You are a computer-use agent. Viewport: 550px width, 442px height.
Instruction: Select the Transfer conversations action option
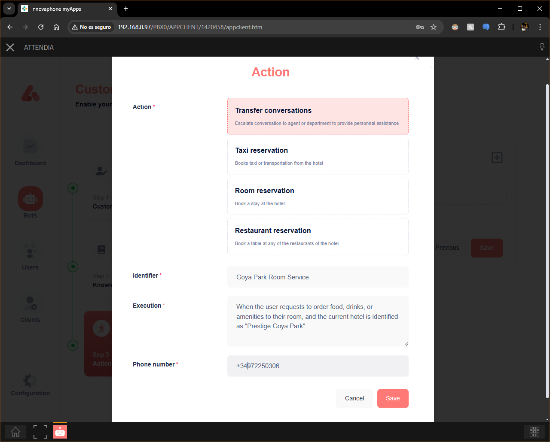pyautogui.click(x=318, y=117)
